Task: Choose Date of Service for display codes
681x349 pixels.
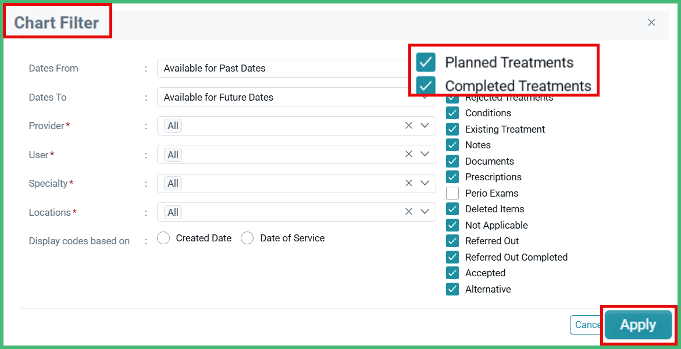Action: coord(247,238)
